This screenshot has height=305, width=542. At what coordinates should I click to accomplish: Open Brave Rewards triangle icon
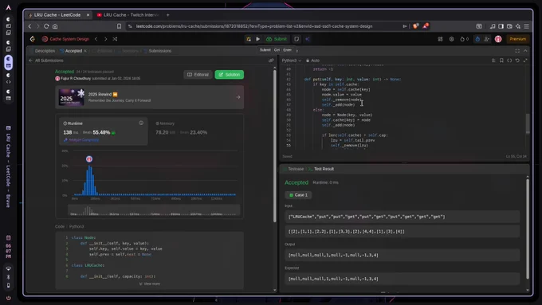coord(426,26)
